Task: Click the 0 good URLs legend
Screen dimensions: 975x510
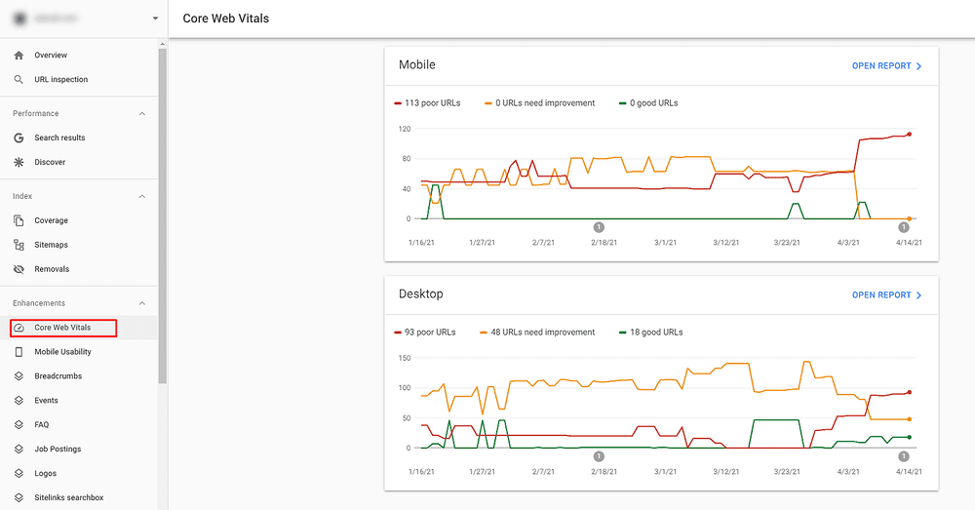Action: (648, 103)
